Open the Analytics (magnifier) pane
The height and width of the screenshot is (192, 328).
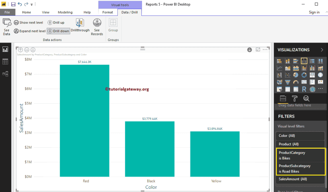tap(306, 98)
